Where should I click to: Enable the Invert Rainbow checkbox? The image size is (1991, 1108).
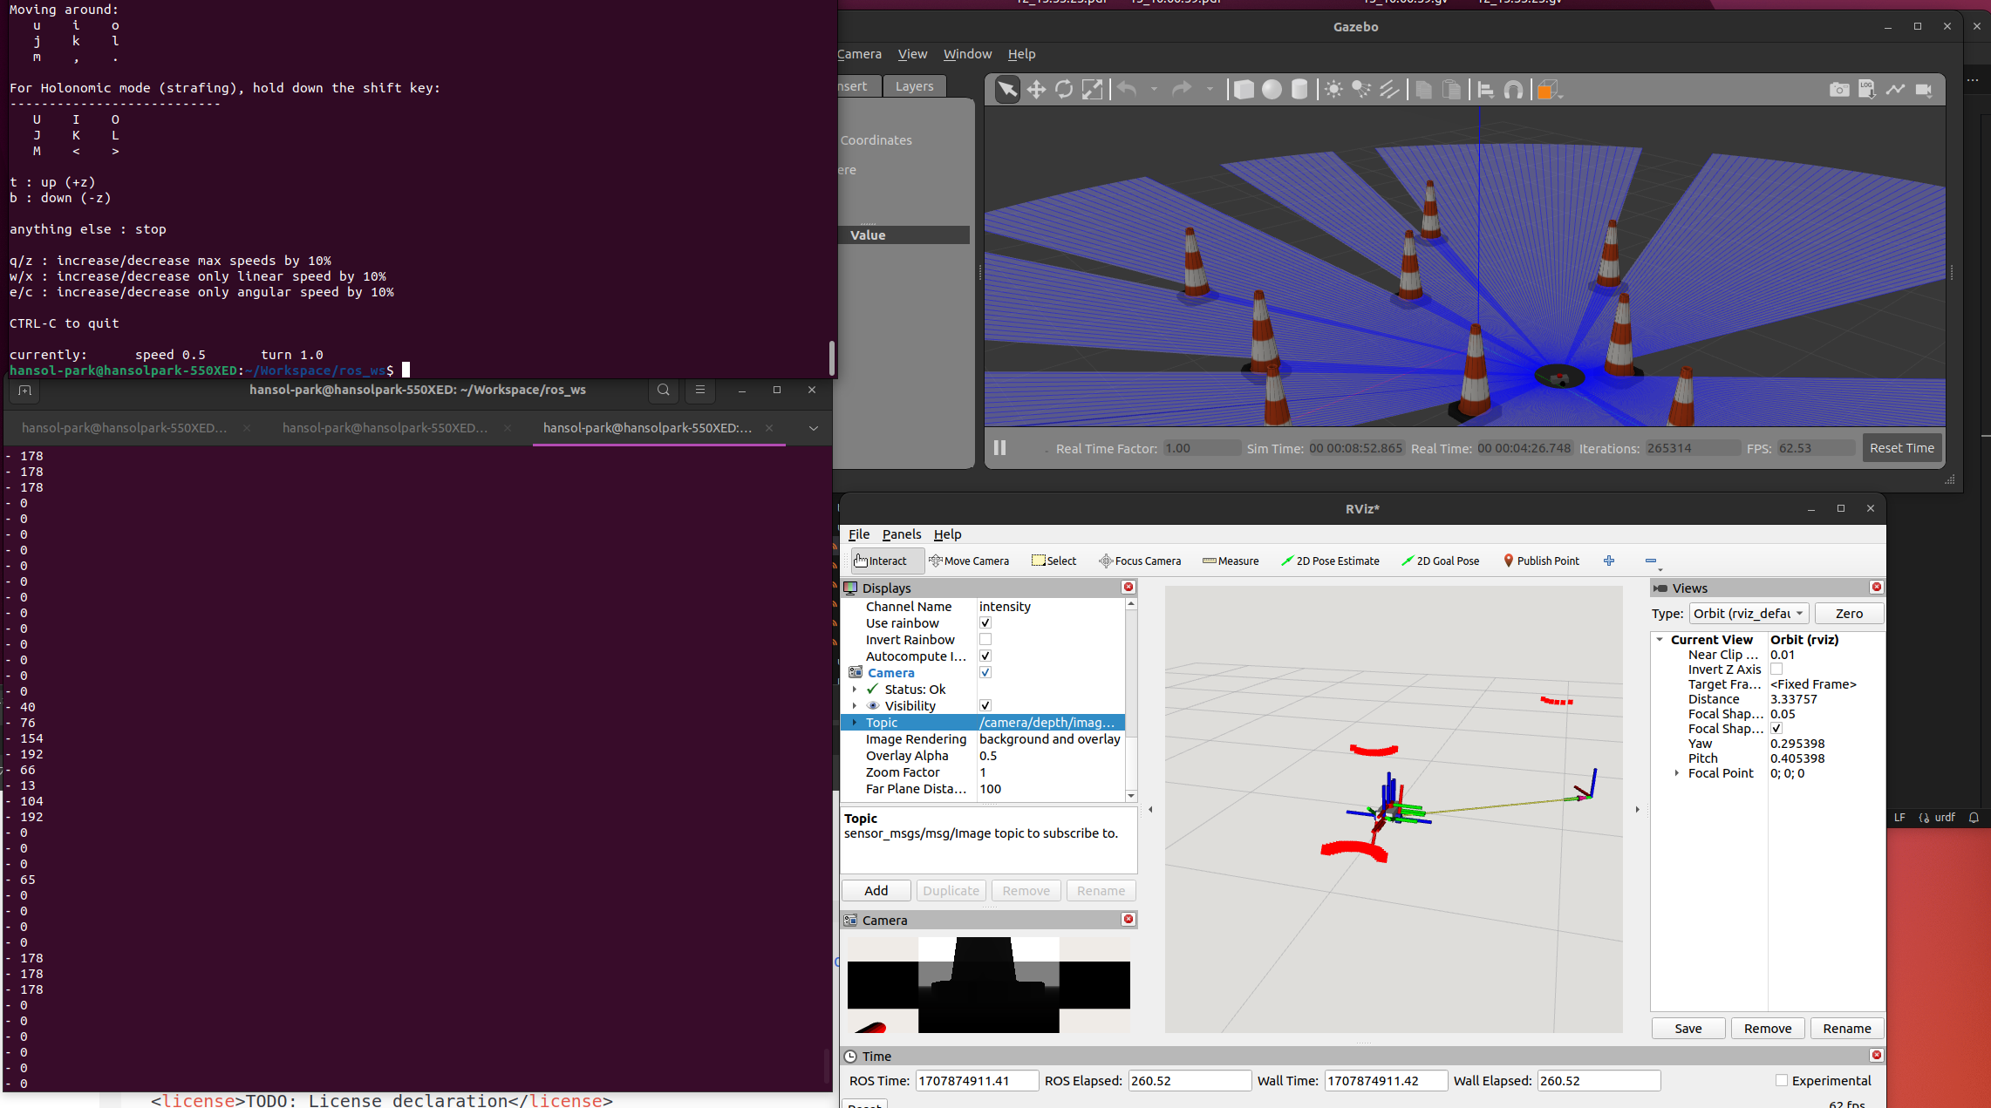point(985,640)
